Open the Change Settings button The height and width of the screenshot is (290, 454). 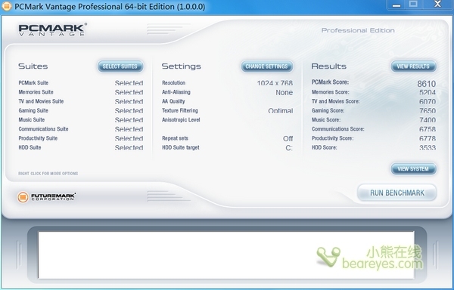266,66
